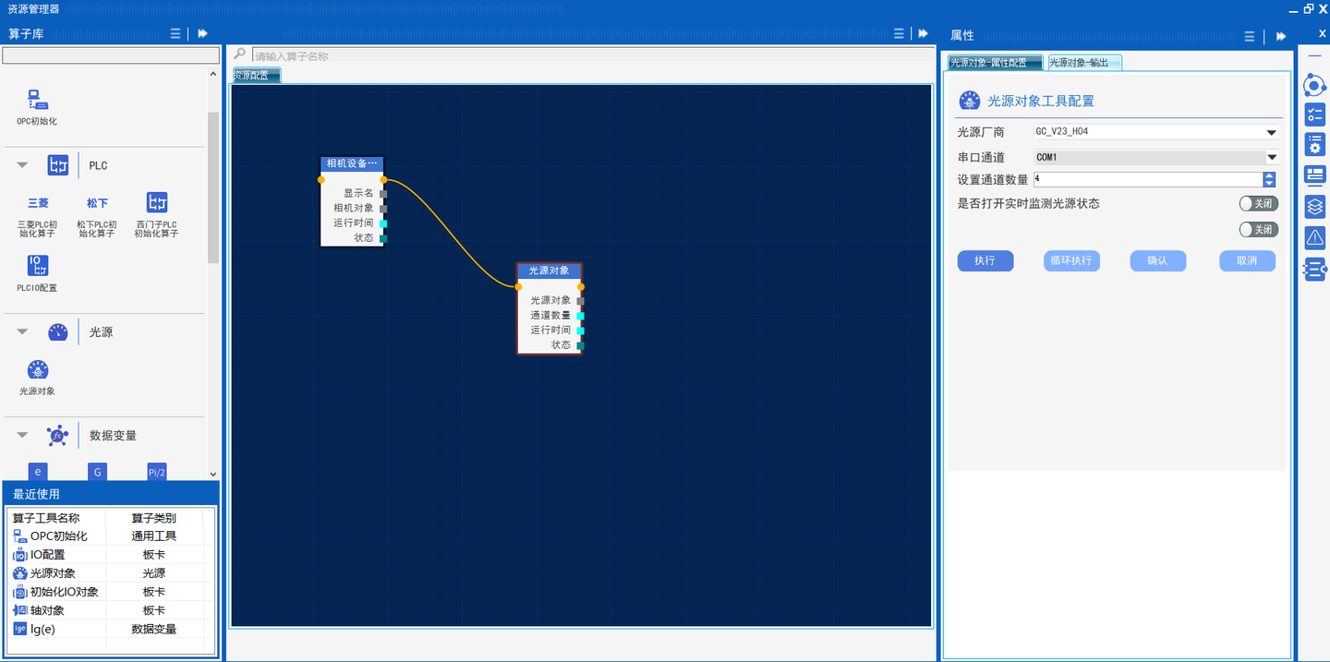Click the 执行 button
The width and height of the screenshot is (1330, 662).
(985, 261)
